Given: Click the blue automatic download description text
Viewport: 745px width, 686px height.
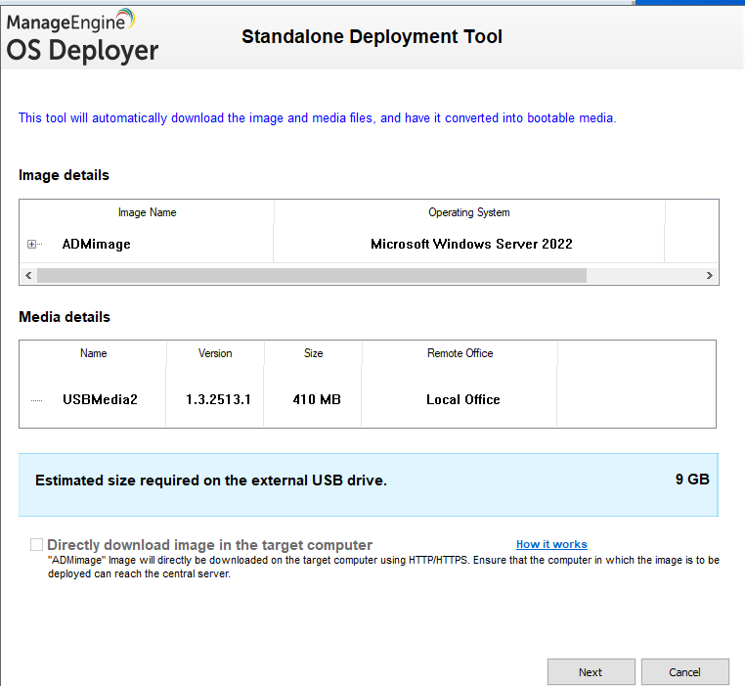Looking at the screenshot, I should point(318,118).
